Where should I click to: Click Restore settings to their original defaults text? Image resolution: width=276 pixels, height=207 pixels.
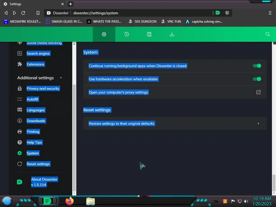tap(122, 123)
